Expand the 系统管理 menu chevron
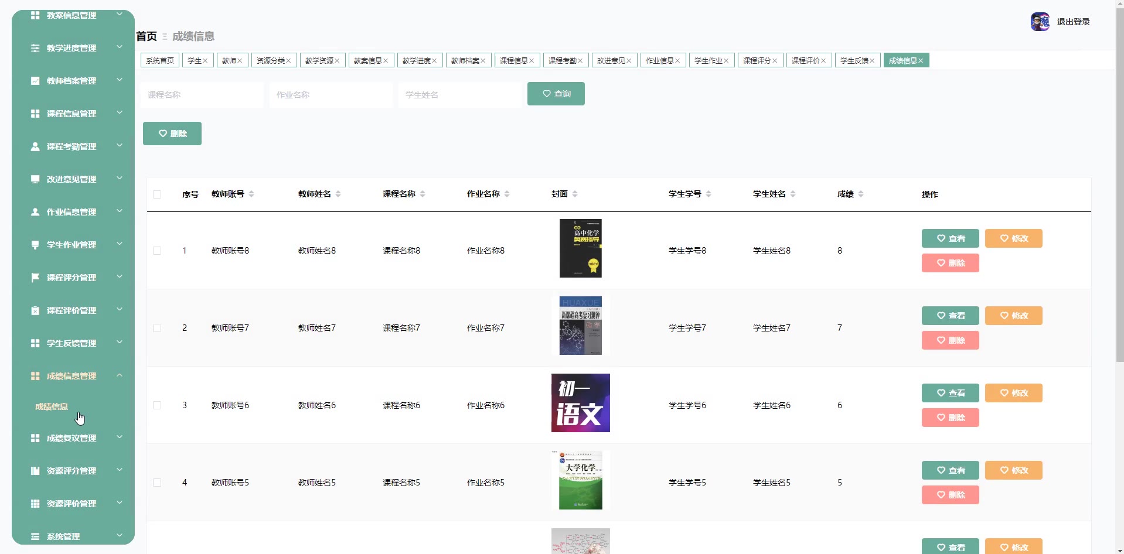This screenshot has width=1124, height=554. pos(120,535)
